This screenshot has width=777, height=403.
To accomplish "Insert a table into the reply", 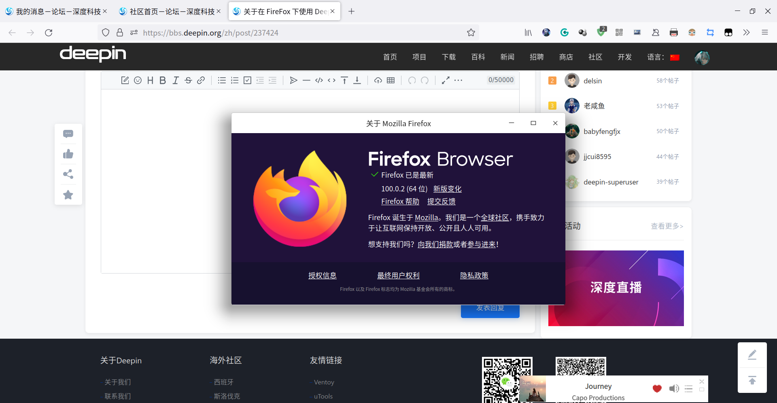I will click(x=391, y=80).
